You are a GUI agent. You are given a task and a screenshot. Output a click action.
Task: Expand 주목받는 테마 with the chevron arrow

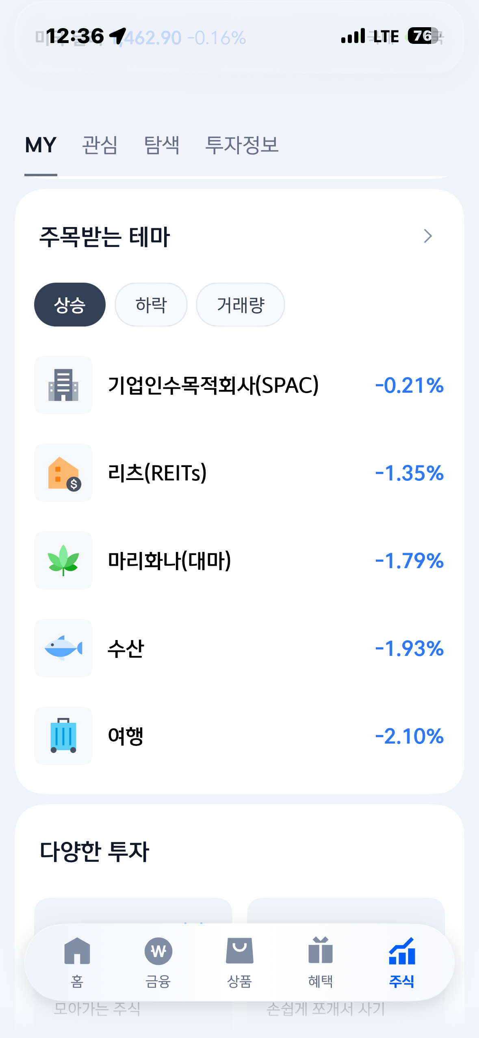[x=428, y=236]
